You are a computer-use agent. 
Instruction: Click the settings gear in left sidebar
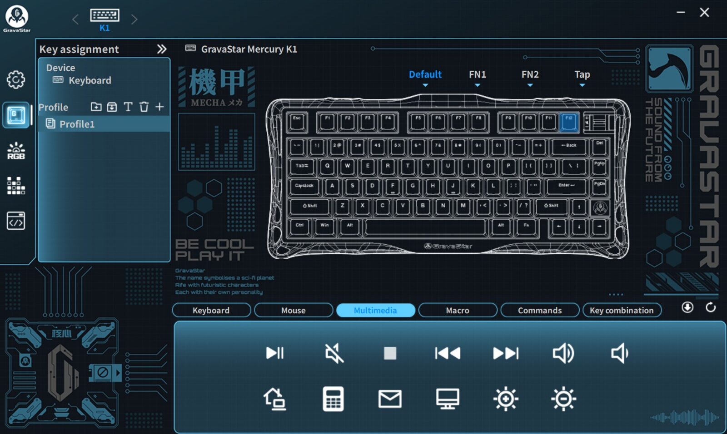(16, 80)
